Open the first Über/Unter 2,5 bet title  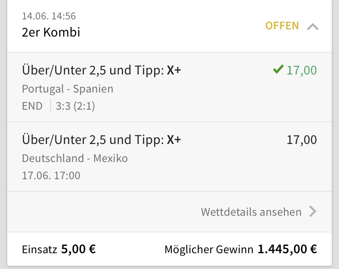101,70
